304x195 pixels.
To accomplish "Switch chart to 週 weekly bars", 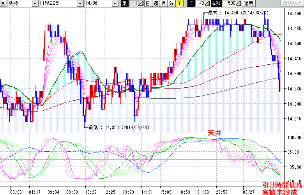I will pos(156,4).
